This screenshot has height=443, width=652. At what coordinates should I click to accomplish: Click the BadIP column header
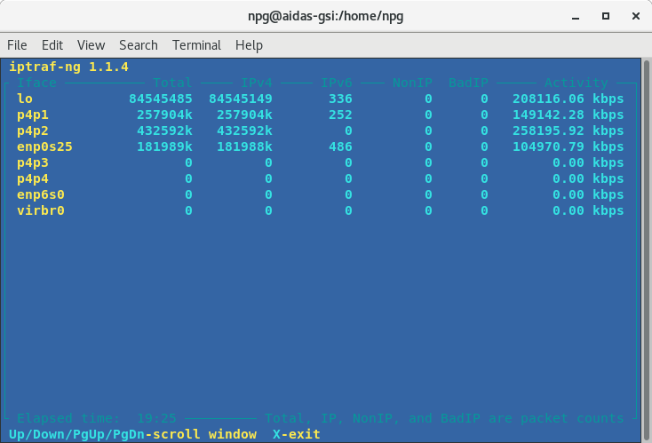468,83
